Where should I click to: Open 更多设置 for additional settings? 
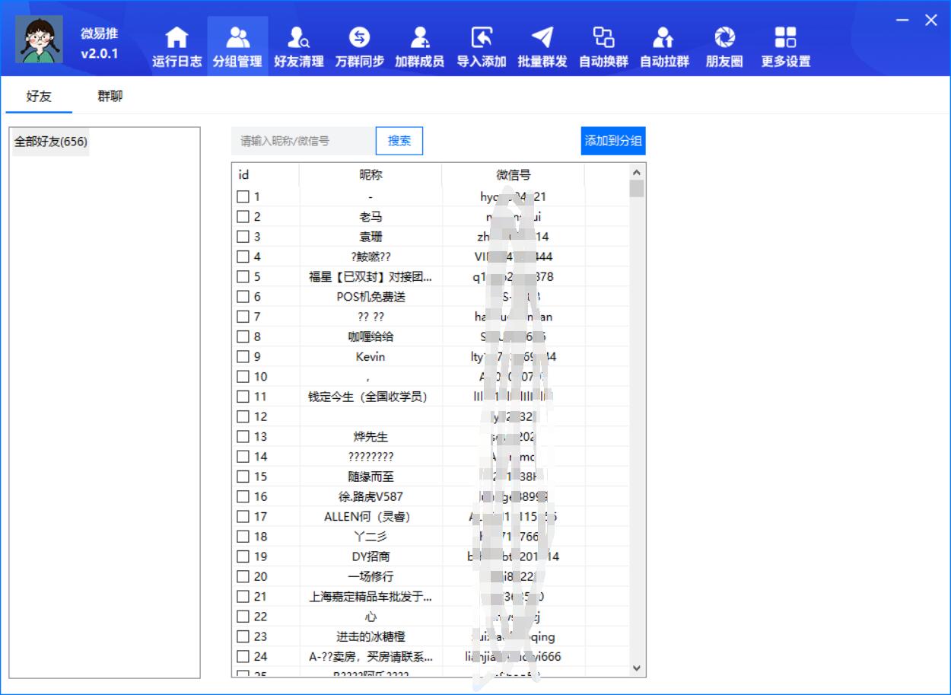[x=786, y=42]
